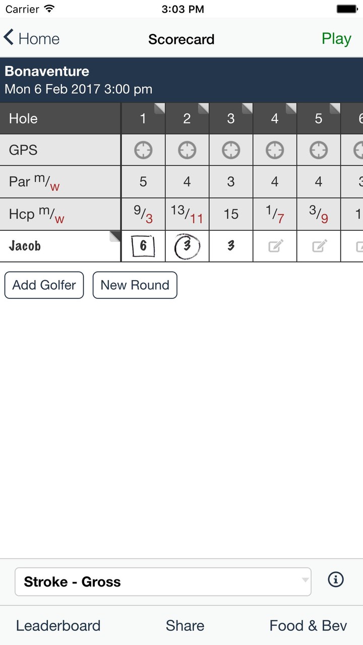Screen dimensions: 363x645
Task: Select Jacob's score of 6 on hole 1
Action: [143, 246]
